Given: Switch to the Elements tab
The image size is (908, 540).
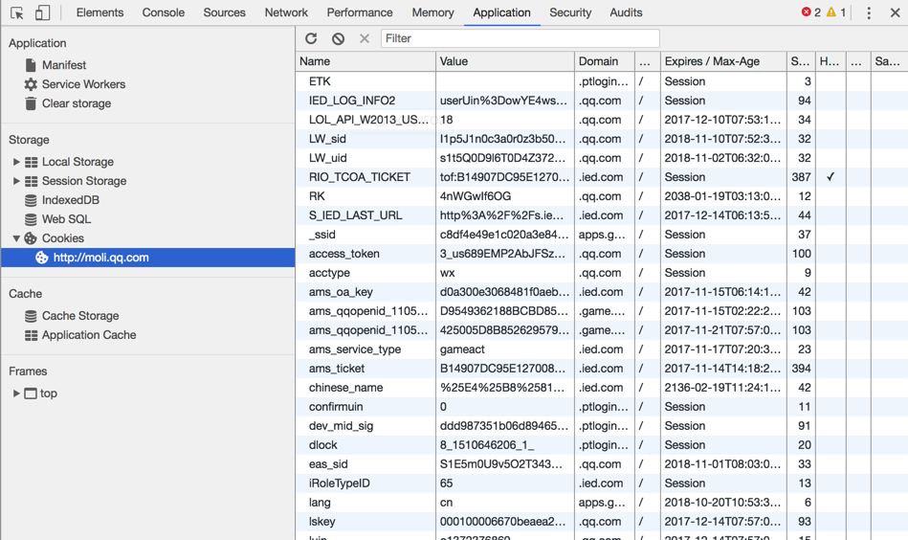Looking at the screenshot, I should (100, 12).
